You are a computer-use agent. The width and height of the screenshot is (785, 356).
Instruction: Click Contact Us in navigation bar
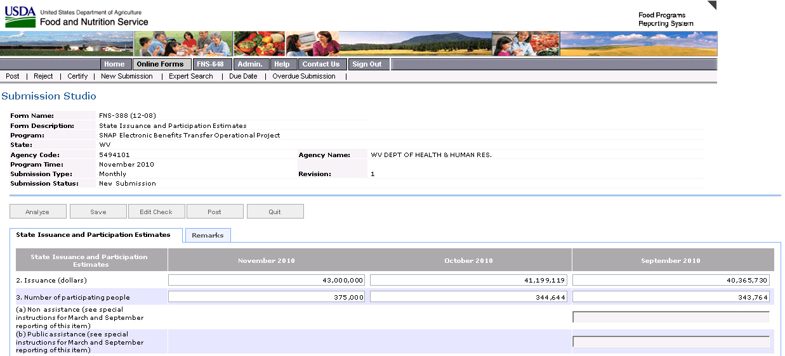coord(320,64)
